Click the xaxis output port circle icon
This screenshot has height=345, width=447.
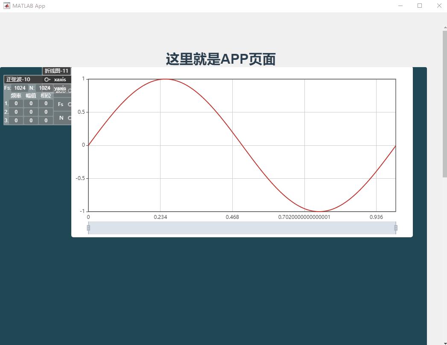(x=47, y=80)
